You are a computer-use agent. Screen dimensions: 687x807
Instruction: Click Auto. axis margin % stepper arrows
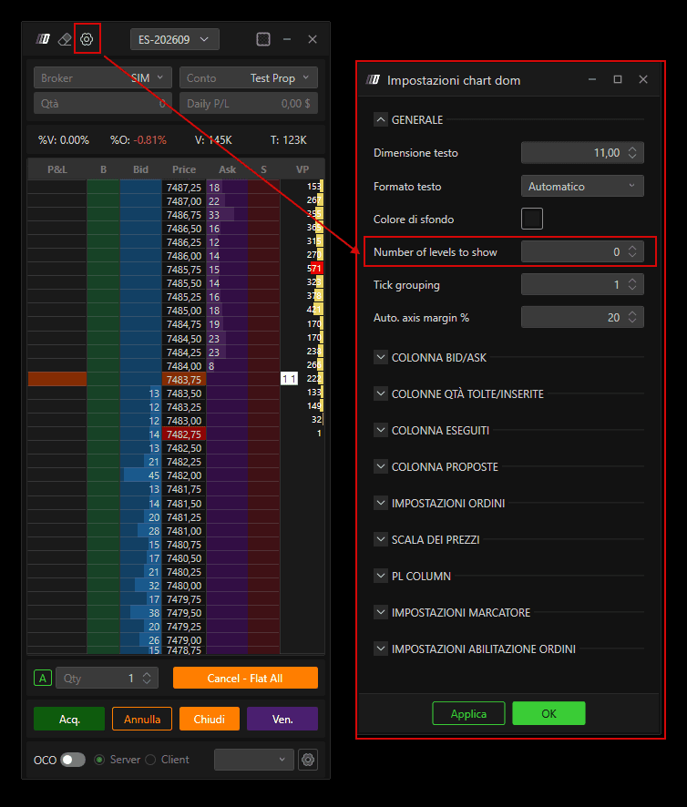coord(632,318)
